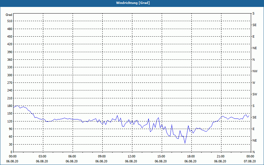Click the NW compass label
264x165 pixels.
point(255,71)
